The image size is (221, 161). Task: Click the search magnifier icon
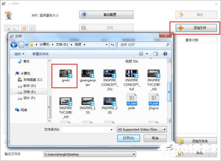click(x=168, y=45)
